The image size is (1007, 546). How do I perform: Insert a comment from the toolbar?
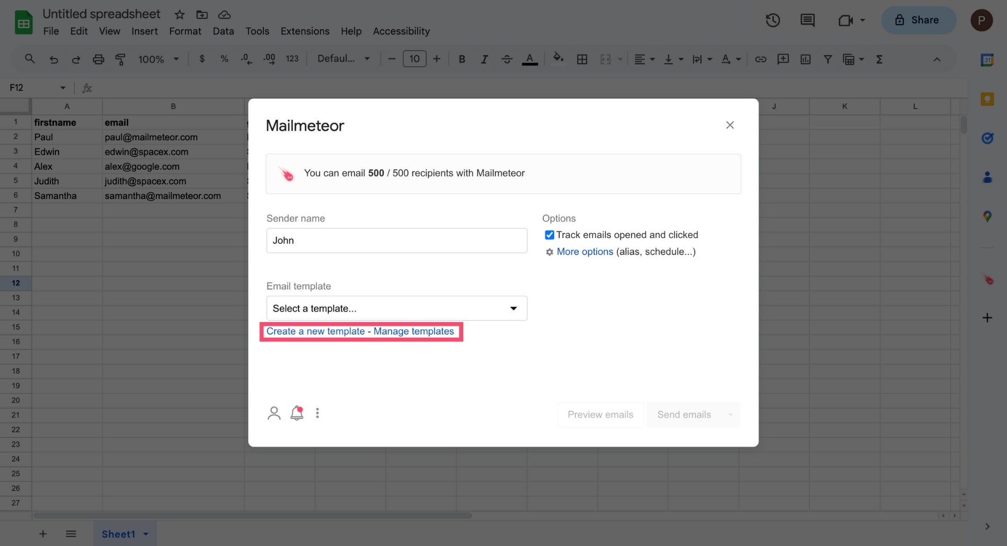pyautogui.click(x=783, y=60)
